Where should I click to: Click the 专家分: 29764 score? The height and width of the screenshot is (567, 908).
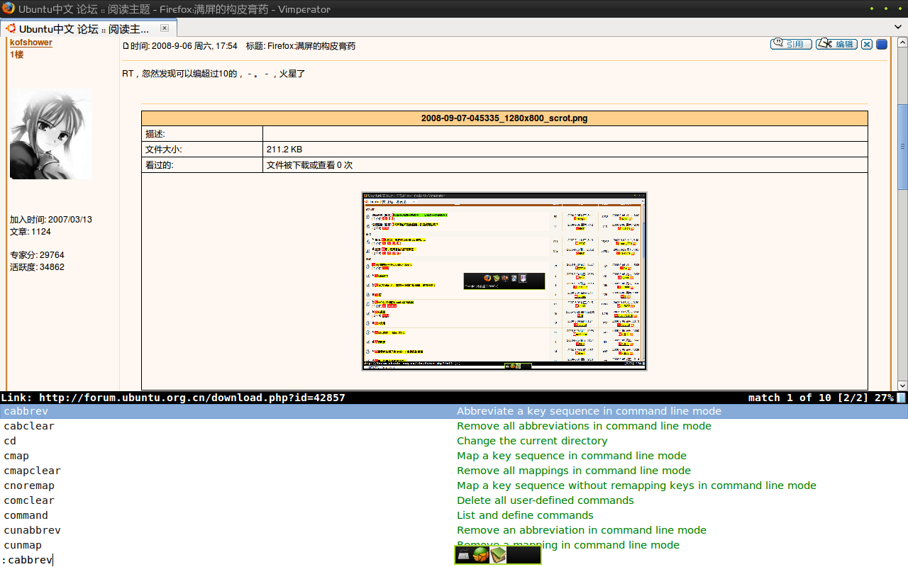coord(37,255)
